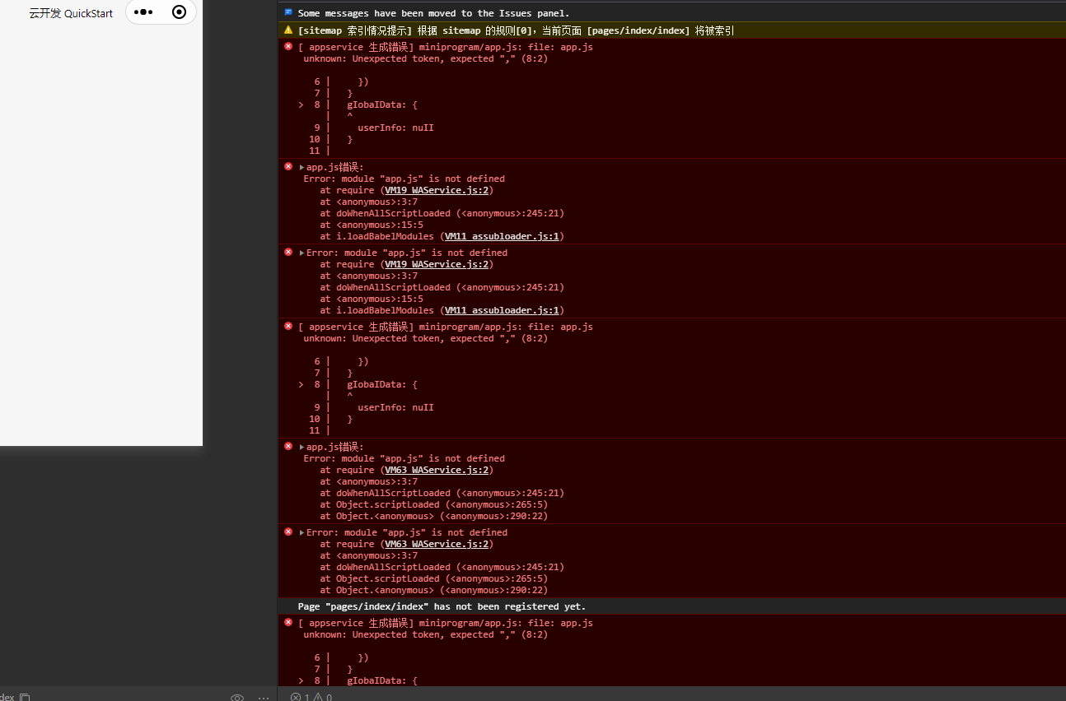Open the three-dots more options in bottom bar
1066x701 pixels.
(264, 697)
